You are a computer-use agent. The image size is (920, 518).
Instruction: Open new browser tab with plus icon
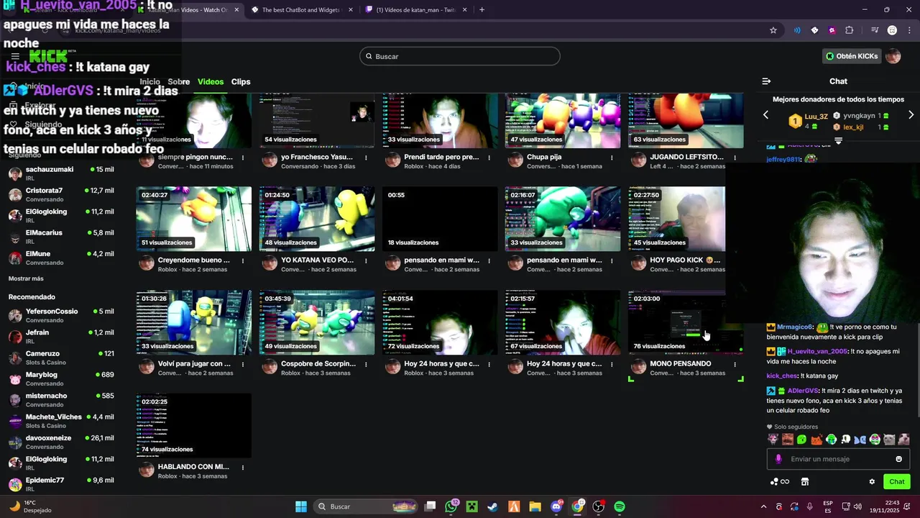(x=482, y=10)
